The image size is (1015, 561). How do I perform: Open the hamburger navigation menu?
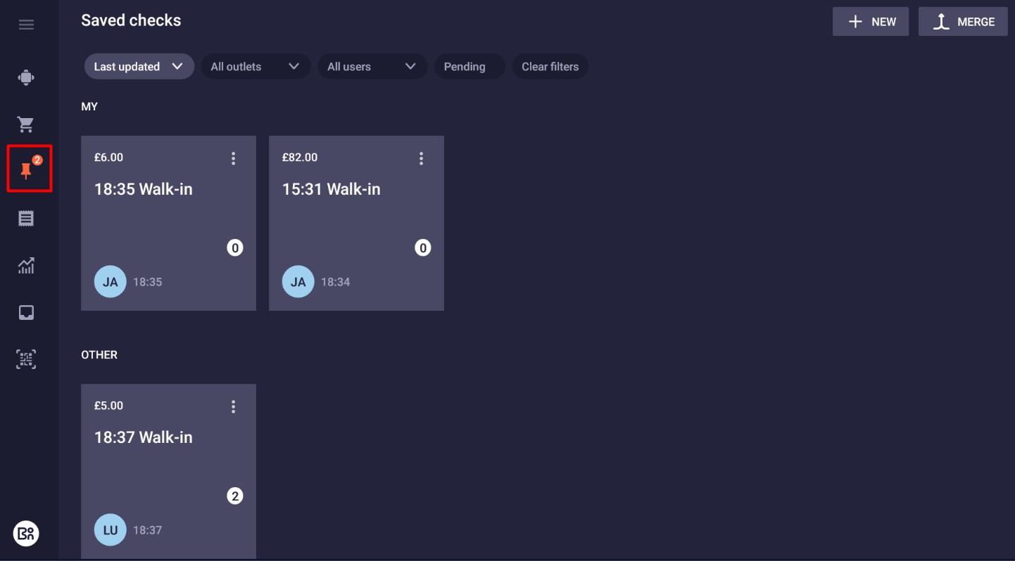point(26,24)
